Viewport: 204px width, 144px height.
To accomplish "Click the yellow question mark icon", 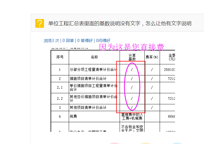I will click(39, 23).
